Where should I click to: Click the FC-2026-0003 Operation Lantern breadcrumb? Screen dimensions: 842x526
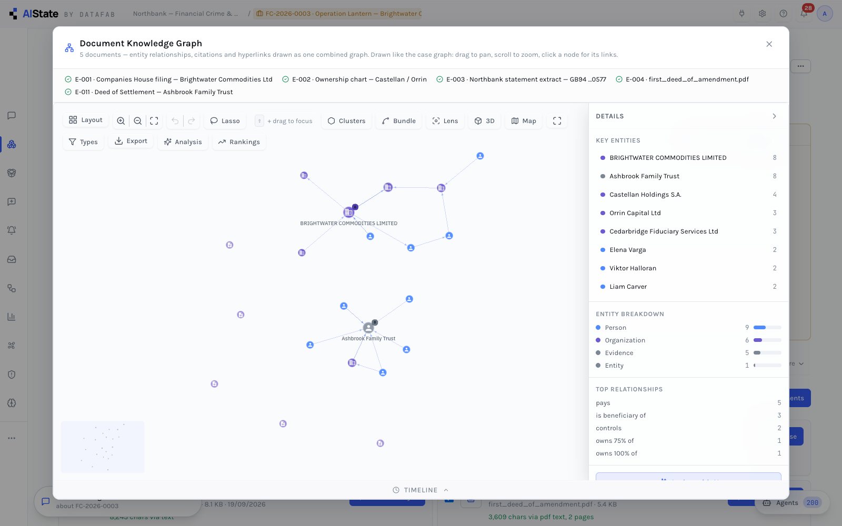point(339,14)
